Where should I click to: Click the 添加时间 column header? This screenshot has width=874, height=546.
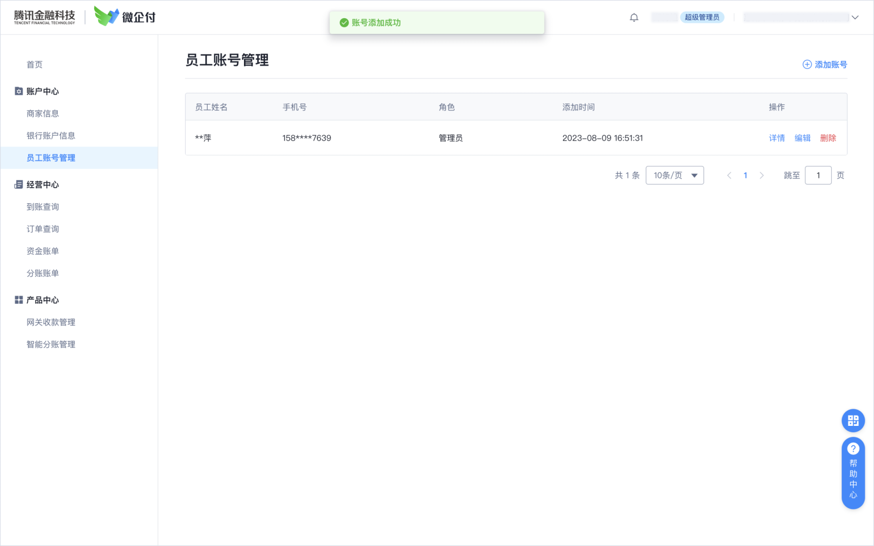pyautogui.click(x=579, y=107)
